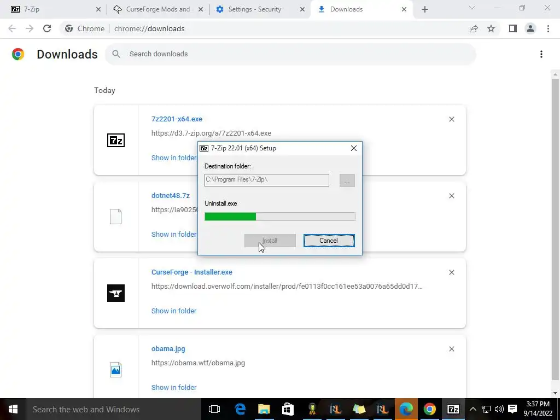Open the Windows Start menu
This screenshot has height=420, width=560.
[x=13, y=409]
